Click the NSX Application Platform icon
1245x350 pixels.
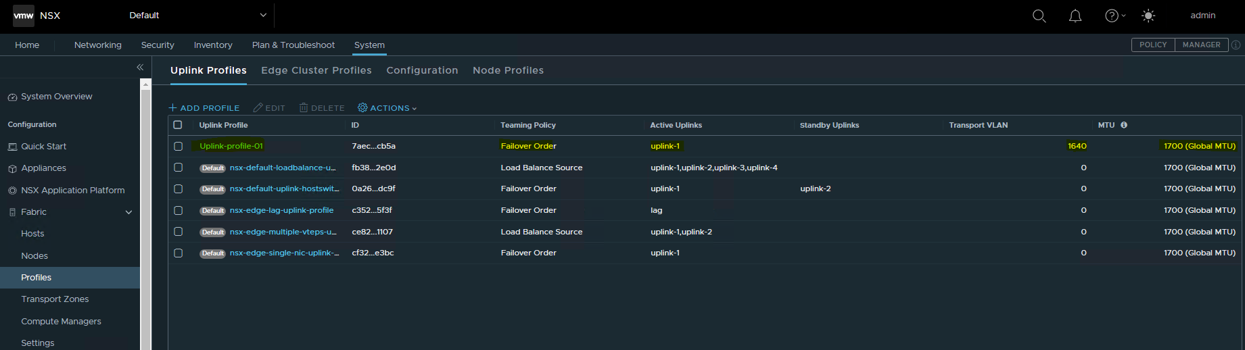click(12, 191)
